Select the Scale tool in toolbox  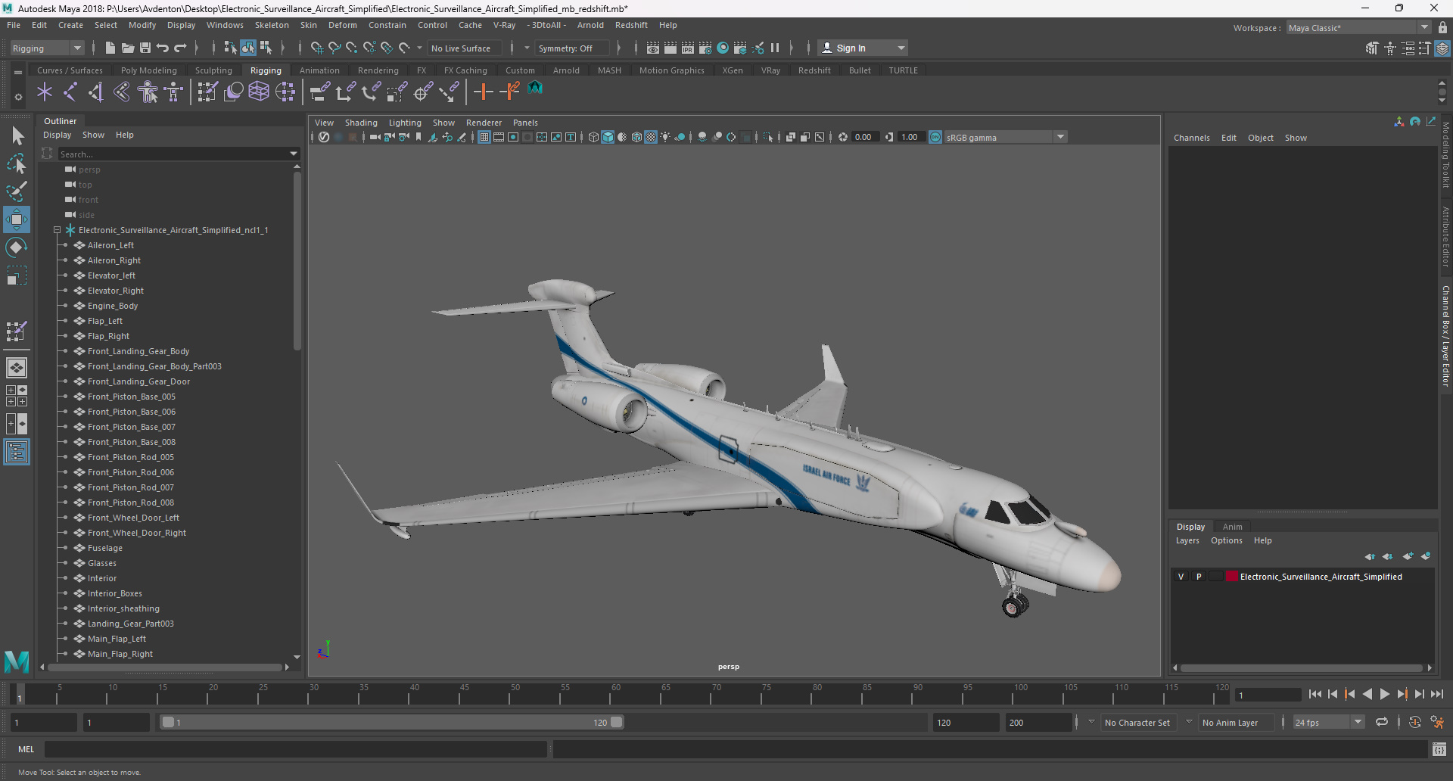pyautogui.click(x=17, y=275)
